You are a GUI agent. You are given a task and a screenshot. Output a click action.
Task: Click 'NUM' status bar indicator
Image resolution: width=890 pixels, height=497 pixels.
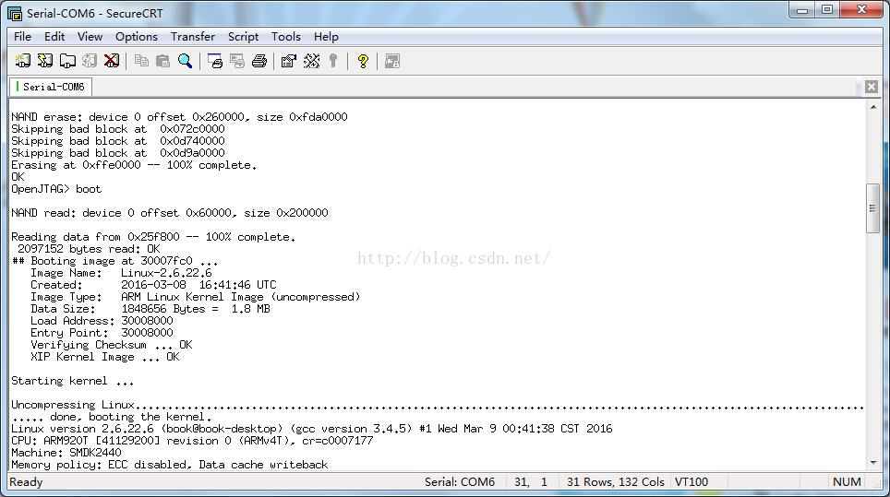coord(847,481)
